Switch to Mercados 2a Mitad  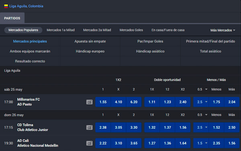[x=97, y=30]
